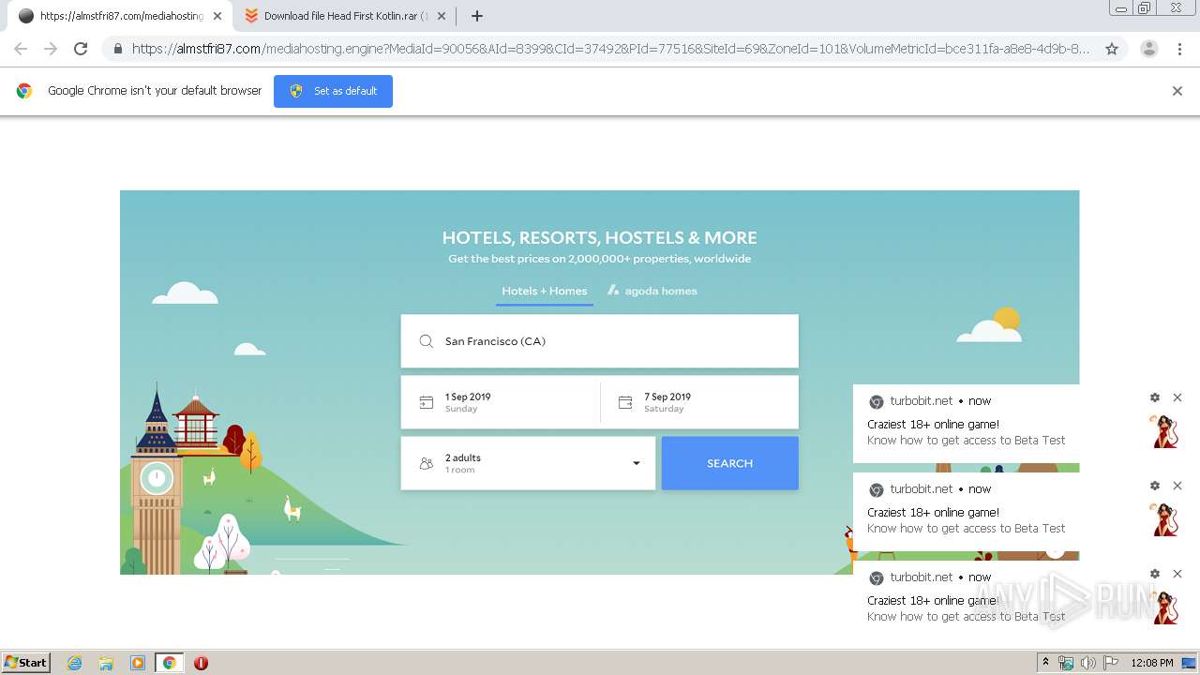1200x675 pixels.
Task: Click the bottom notification's Craziest 18+ online game text
Action: point(934,601)
